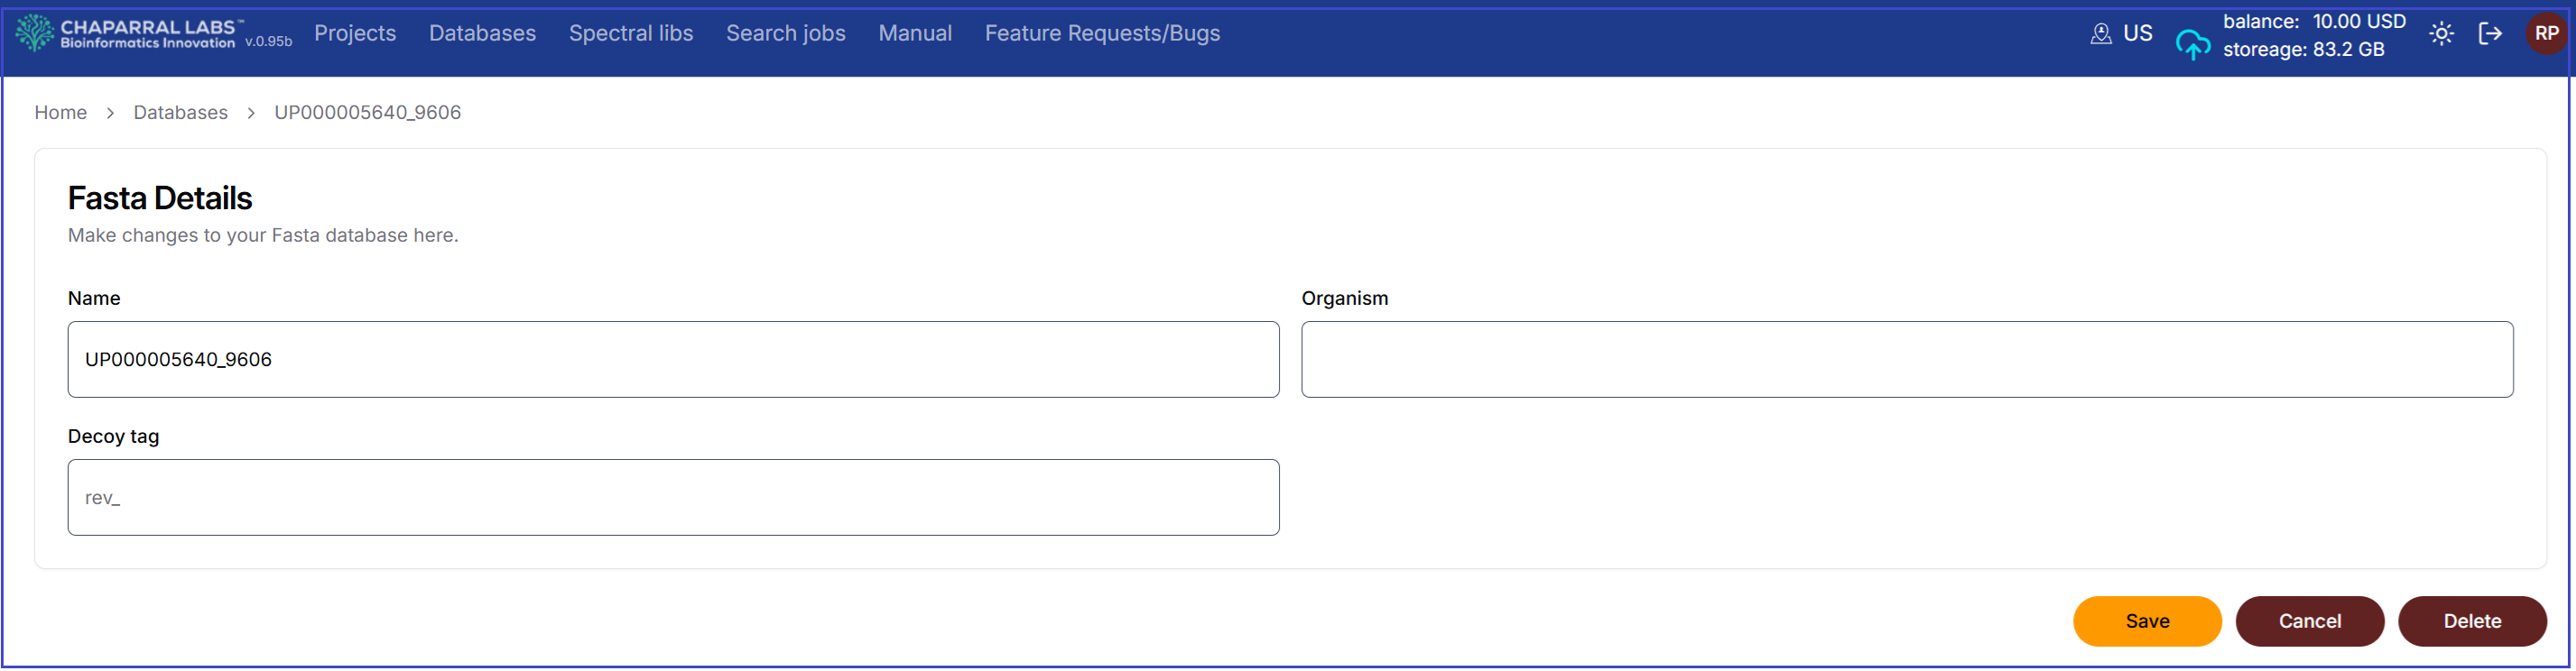Click the Home breadcrumb link
2576x671 pixels.
coord(60,113)
